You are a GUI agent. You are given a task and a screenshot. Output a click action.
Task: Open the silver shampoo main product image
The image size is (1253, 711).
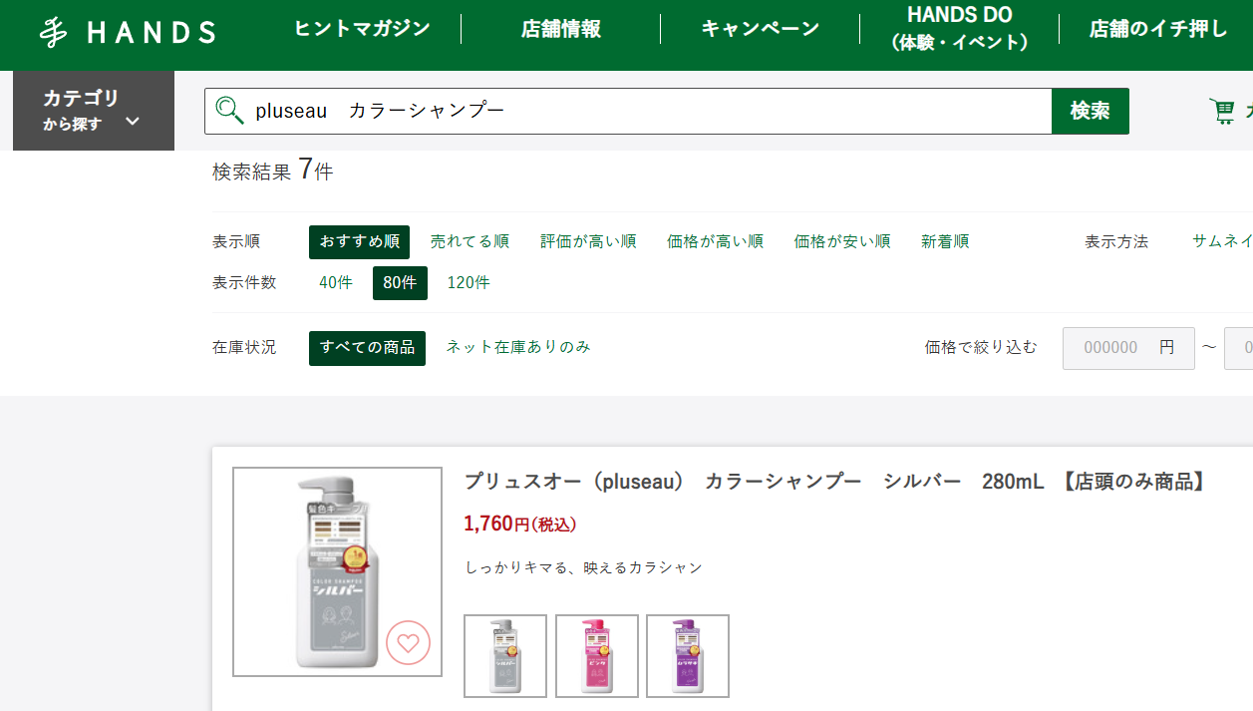pos(337,571)
